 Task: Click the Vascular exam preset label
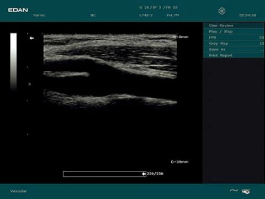18,191
